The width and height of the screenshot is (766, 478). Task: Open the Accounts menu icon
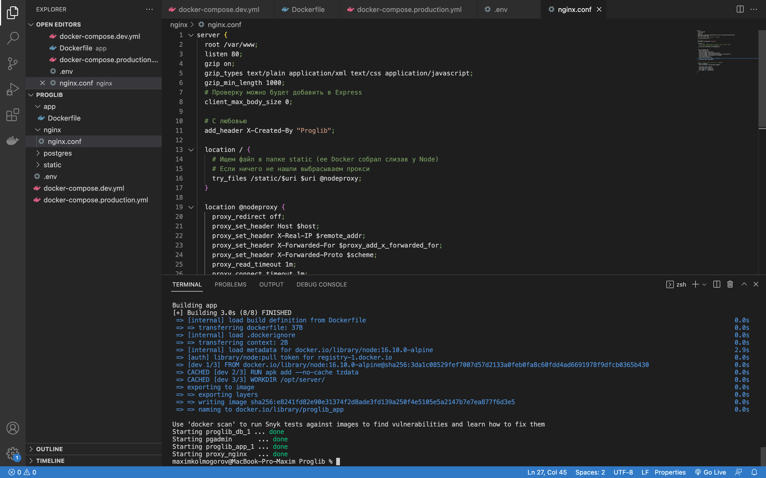click(13, 428)
